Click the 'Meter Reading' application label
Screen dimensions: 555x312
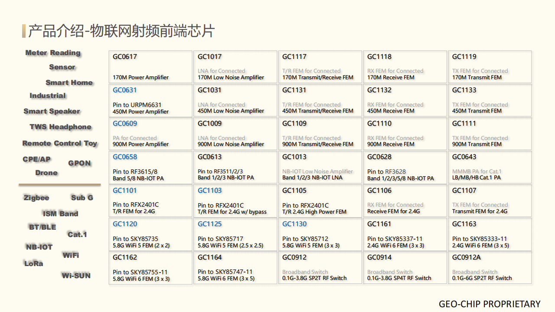(53, 53)
